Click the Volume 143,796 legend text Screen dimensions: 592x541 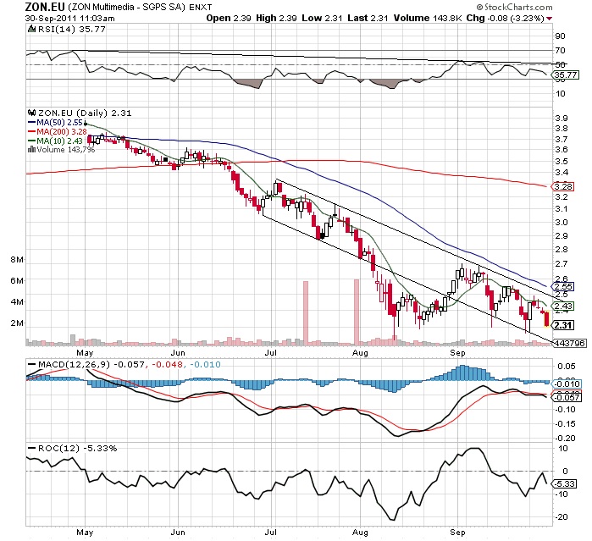66,150
